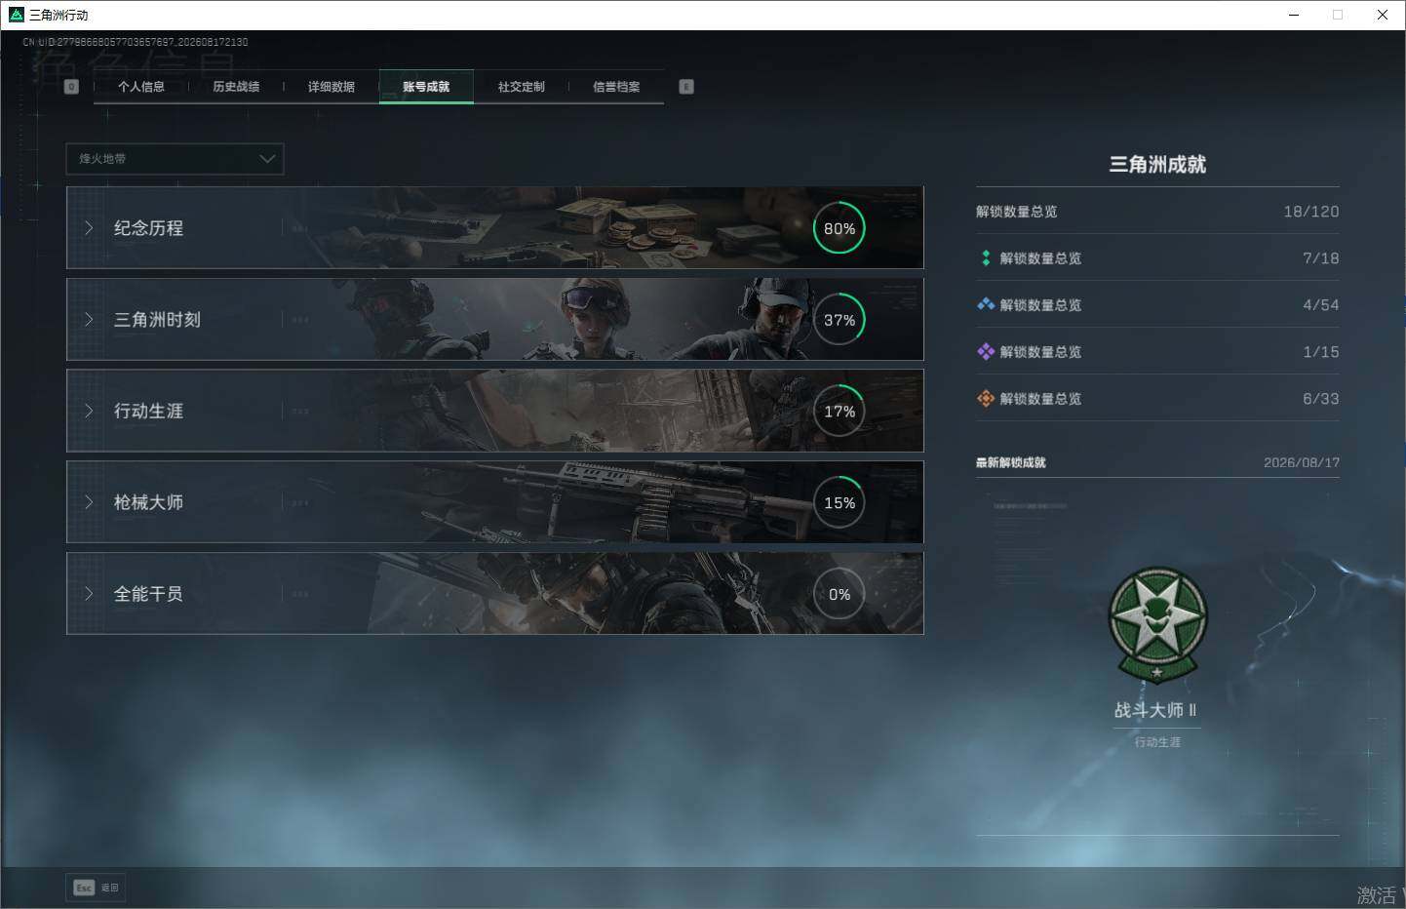Click the 战斗大师 II achievement badge

(1157, 625)
